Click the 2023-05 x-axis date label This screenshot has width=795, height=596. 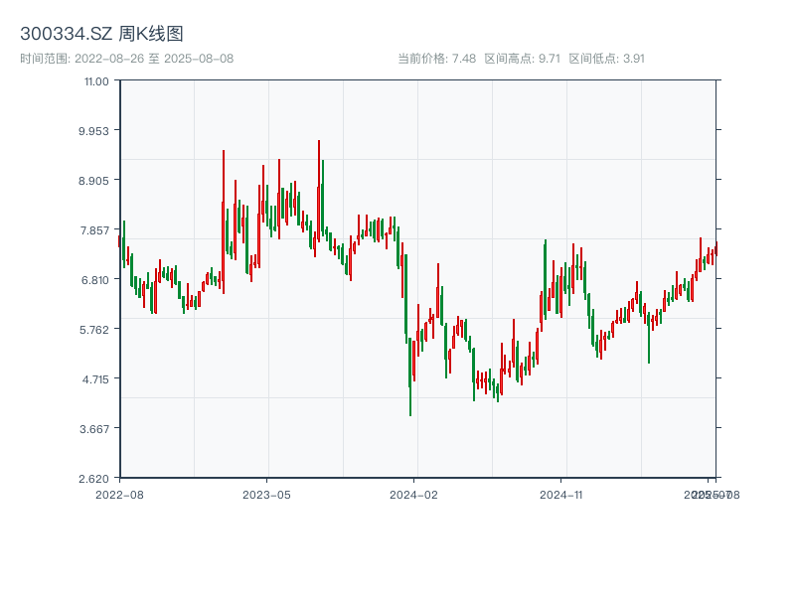click(266, 494)
